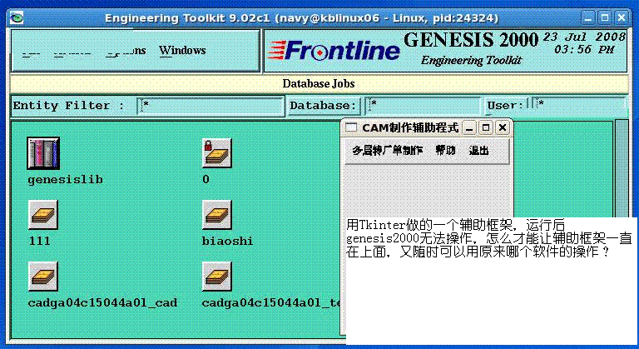The height and width of the screenshot is (349, 639).
Task: Minimize the Engineering Toolkit window
Action: point(588,18)
